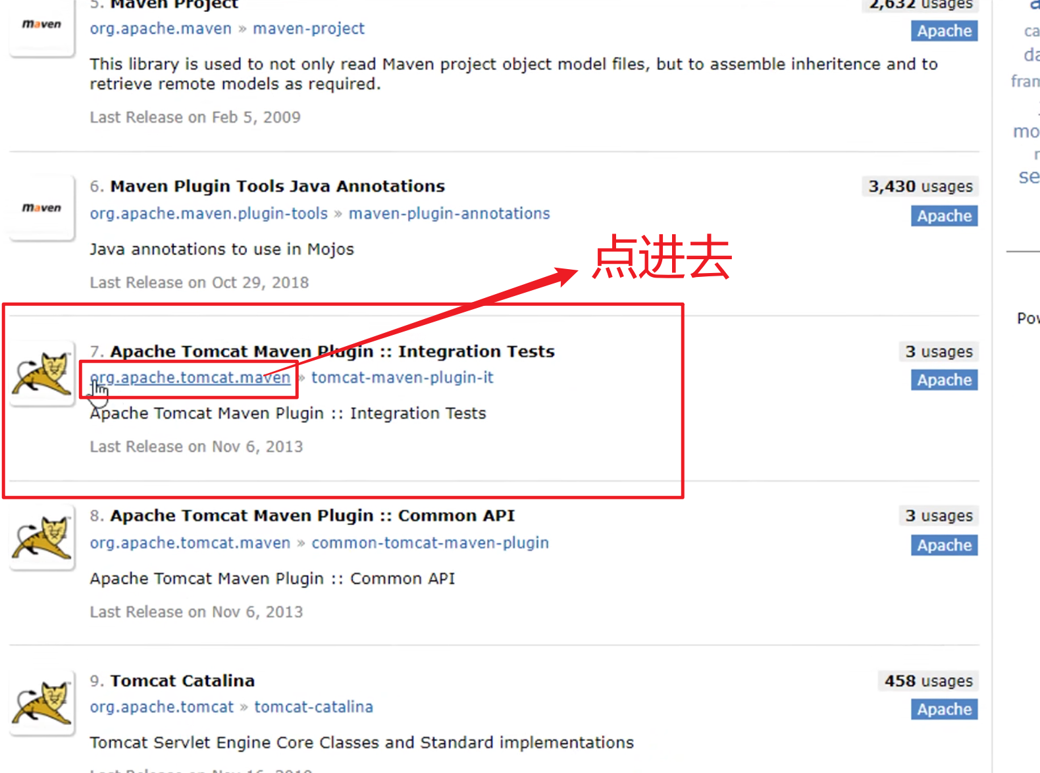Click Maven Plugin Tools Java Annotations title
The image size is (1040, 773).
pos(278,186)
